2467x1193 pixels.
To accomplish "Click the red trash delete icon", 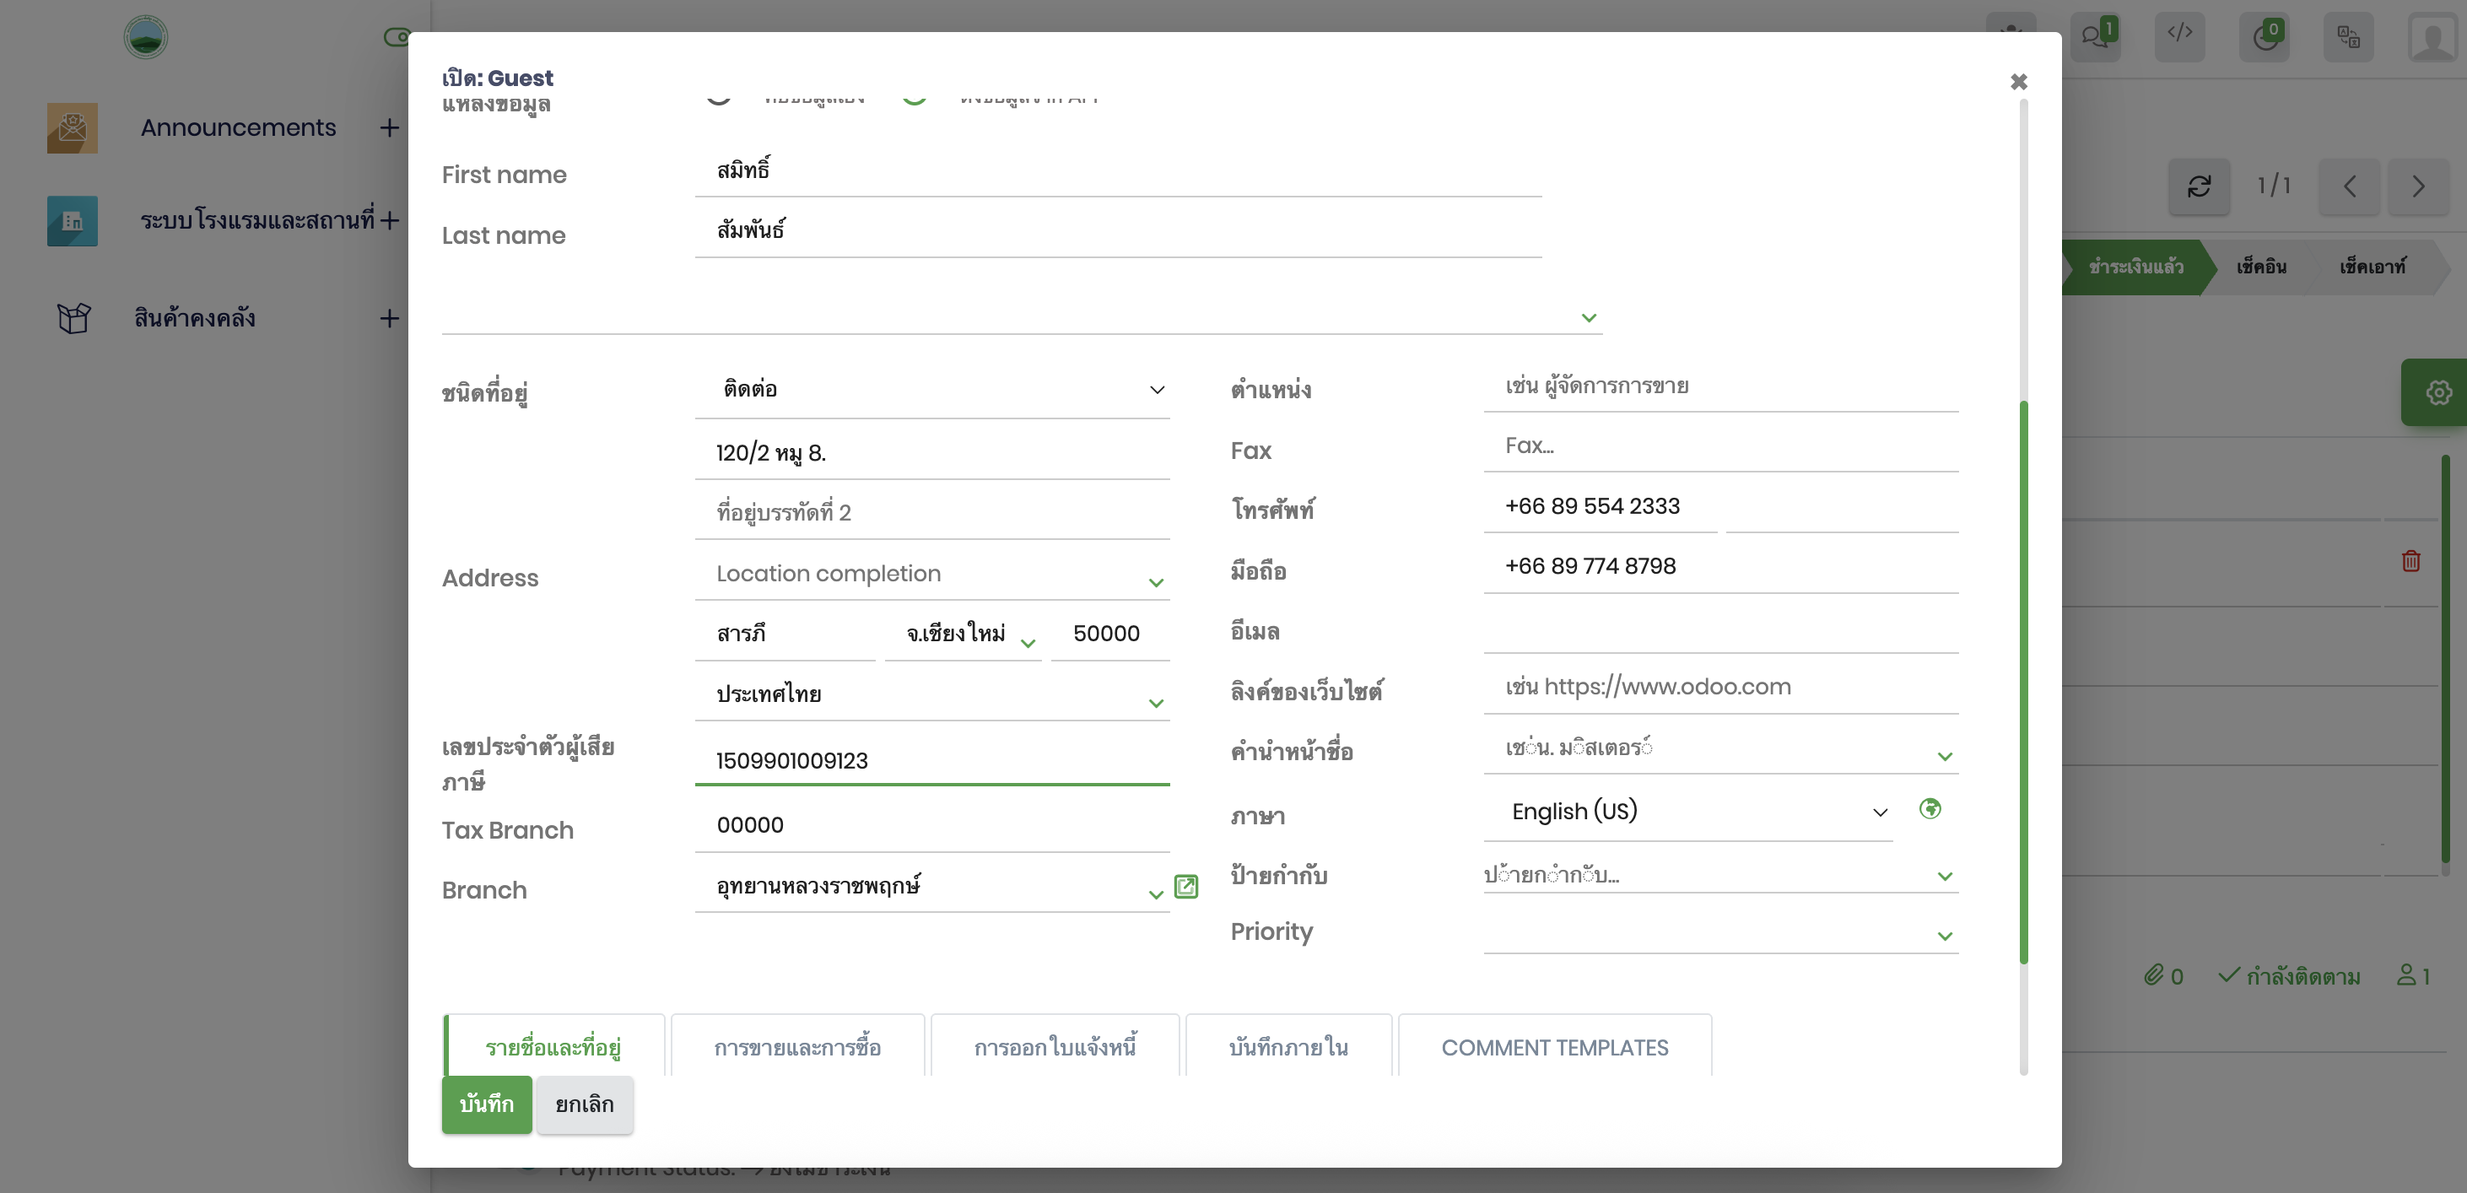I will [2410, 561].
